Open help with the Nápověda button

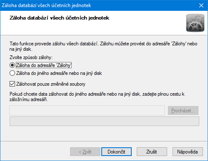[x=188, y=152]
